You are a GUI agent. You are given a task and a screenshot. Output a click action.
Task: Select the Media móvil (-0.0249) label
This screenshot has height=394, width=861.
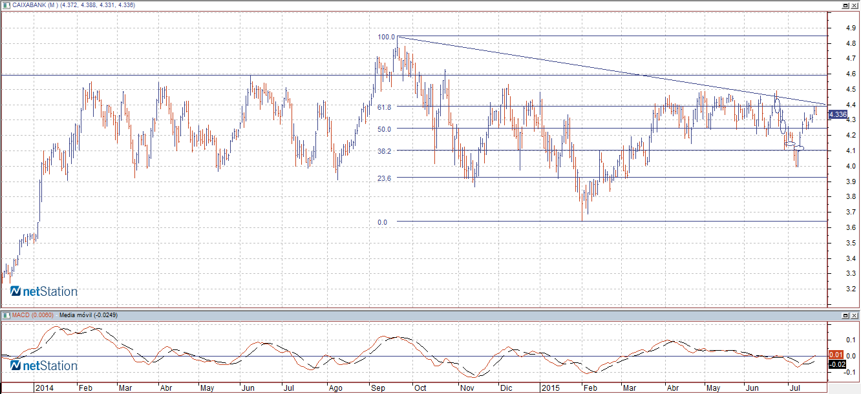pos(88,315)
